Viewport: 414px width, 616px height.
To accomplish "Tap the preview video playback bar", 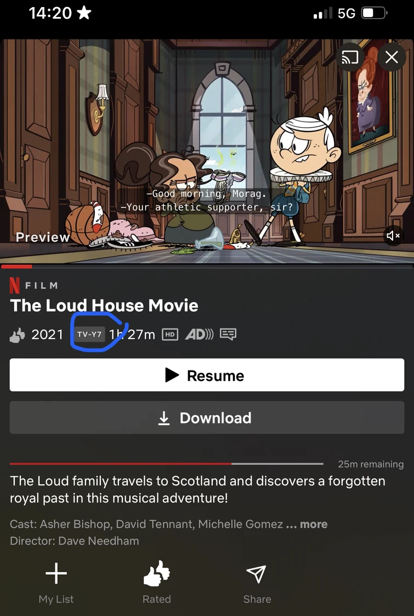I will click(x=207, y=266).
